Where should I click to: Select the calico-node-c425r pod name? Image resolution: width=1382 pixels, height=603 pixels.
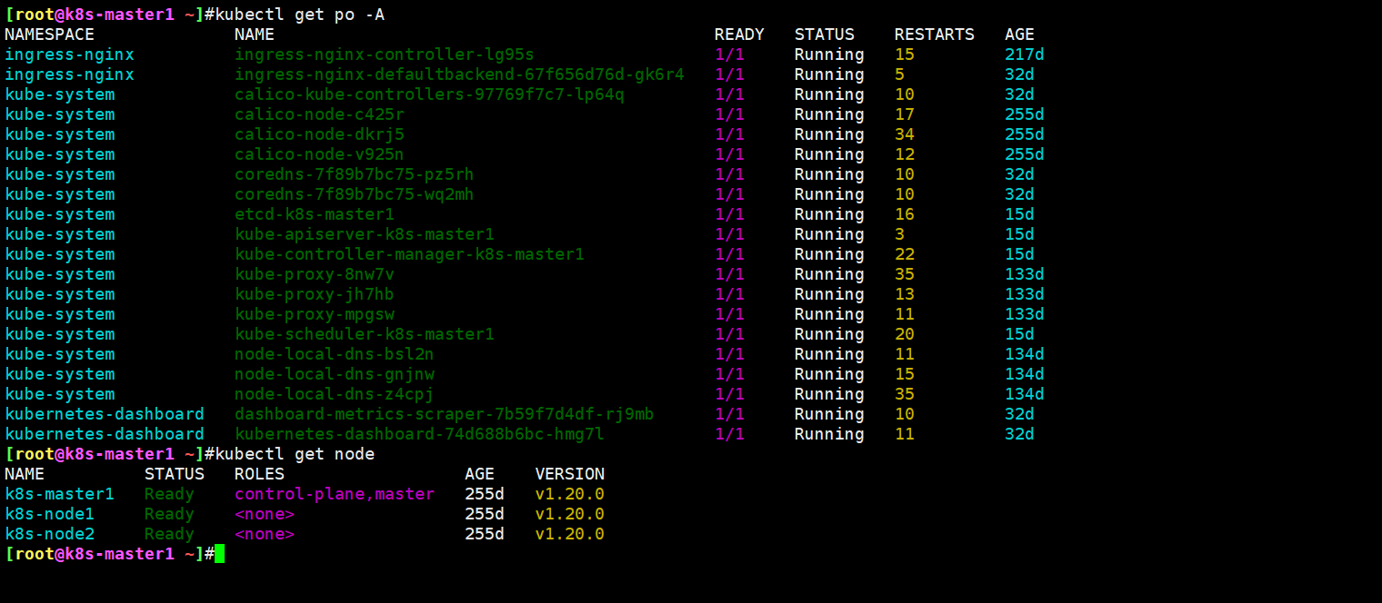coord(319,114)
